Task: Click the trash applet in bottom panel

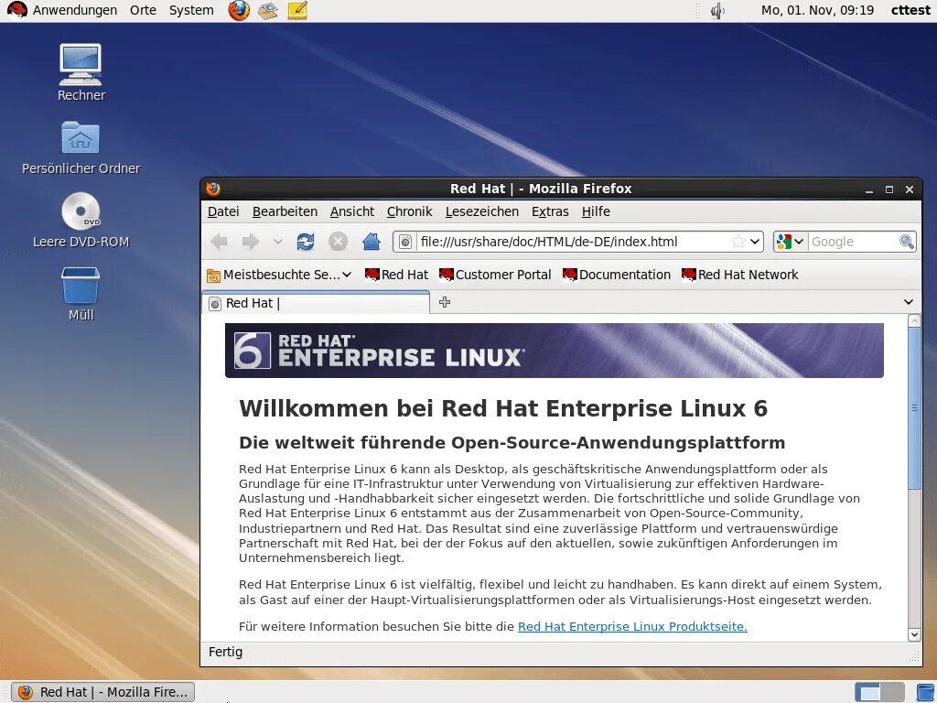Action: coord(924,692)
